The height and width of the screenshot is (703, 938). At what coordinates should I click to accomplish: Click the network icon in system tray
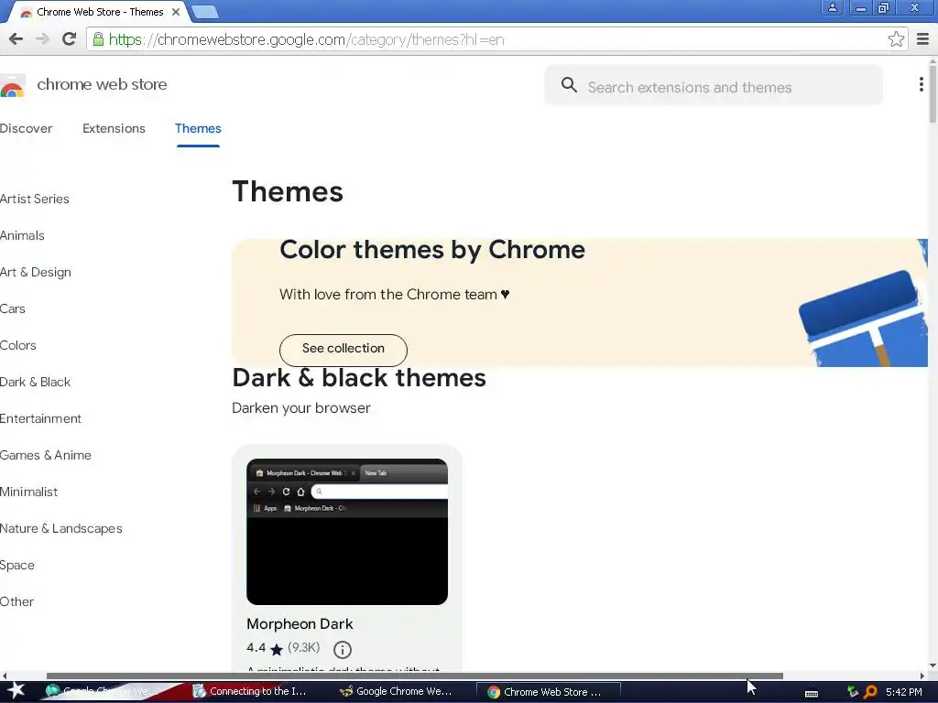point(853,692)
